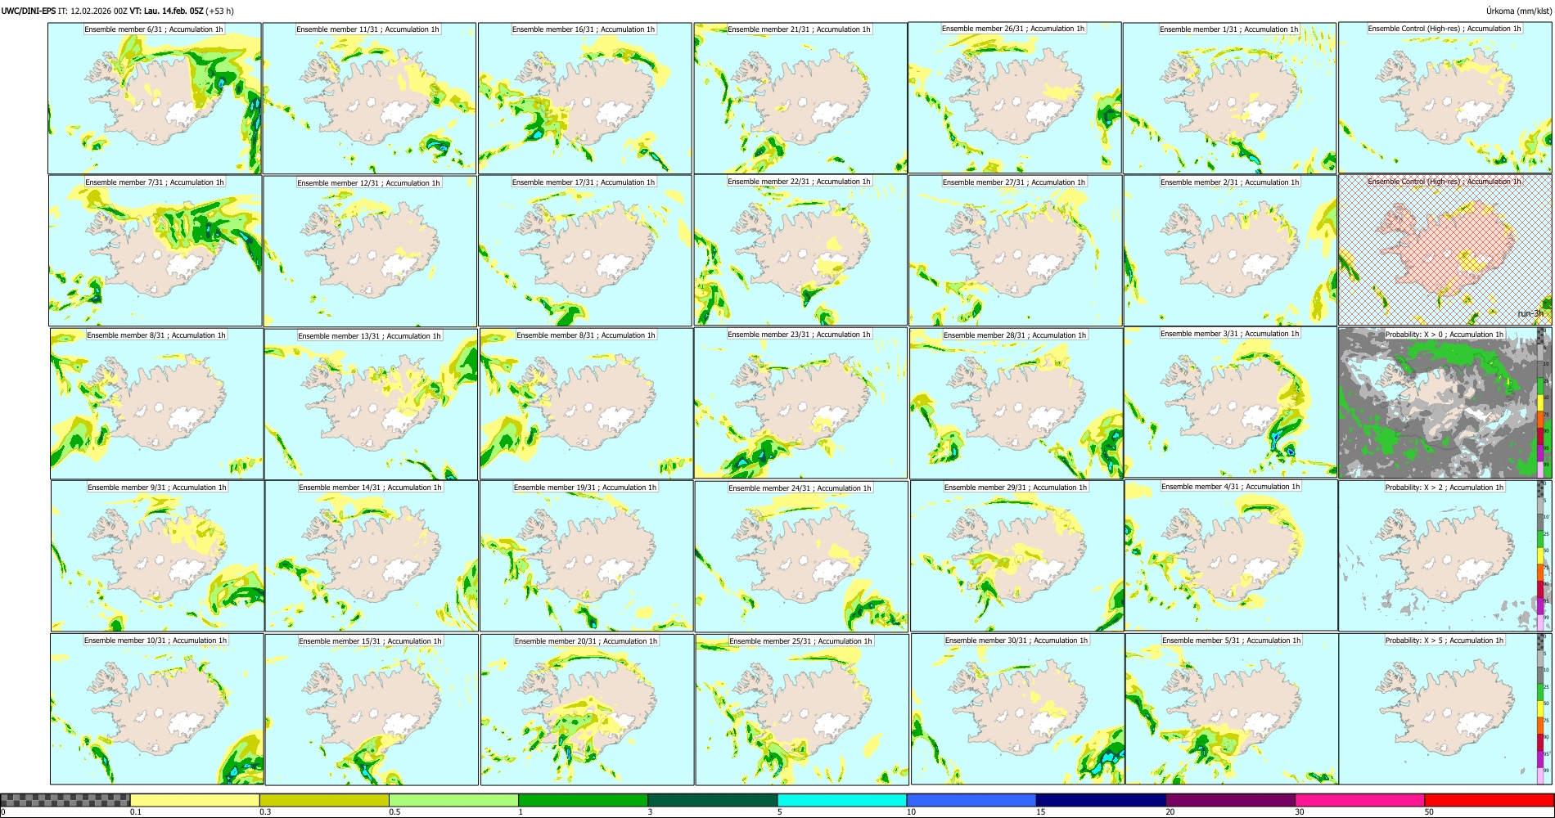The image size is (1555, 818).
Task: Open the Ensemble member 7/31 map panel
Action: click(155, 250)
